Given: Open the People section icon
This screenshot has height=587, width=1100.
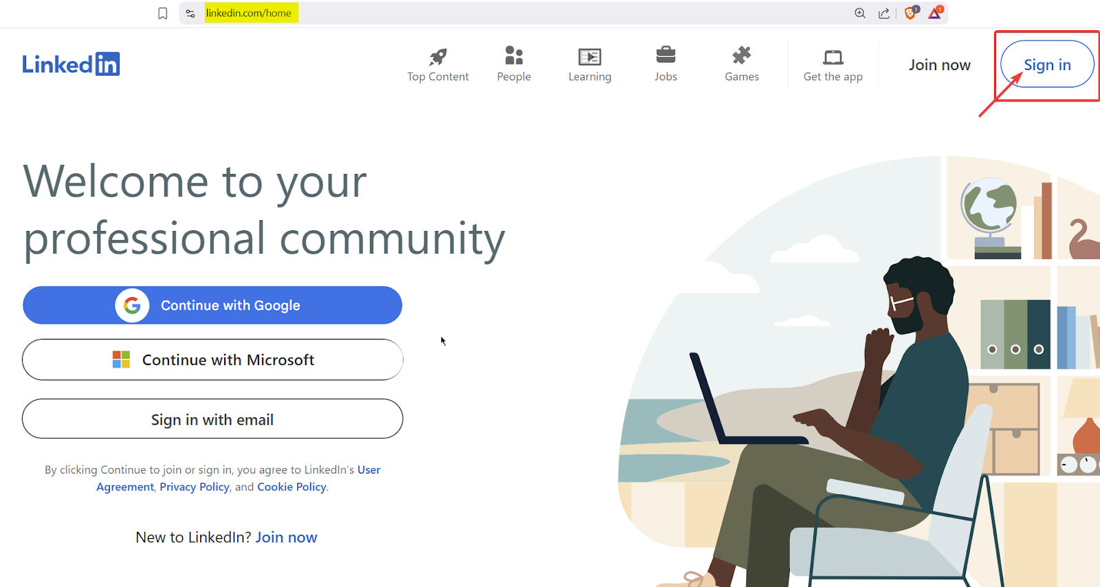Looking at the screenshot, I should [x=514, y=55].
